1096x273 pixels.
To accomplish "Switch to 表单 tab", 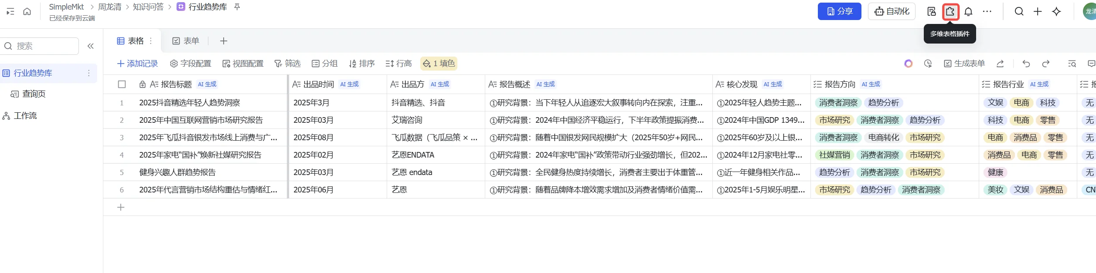I will tap(186, 41).
